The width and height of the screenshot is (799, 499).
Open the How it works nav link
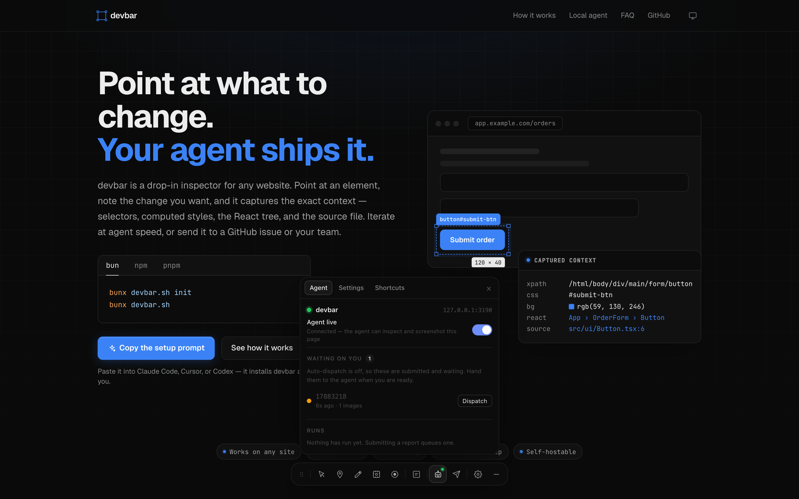pyautogui.click(x=534, y=16)
